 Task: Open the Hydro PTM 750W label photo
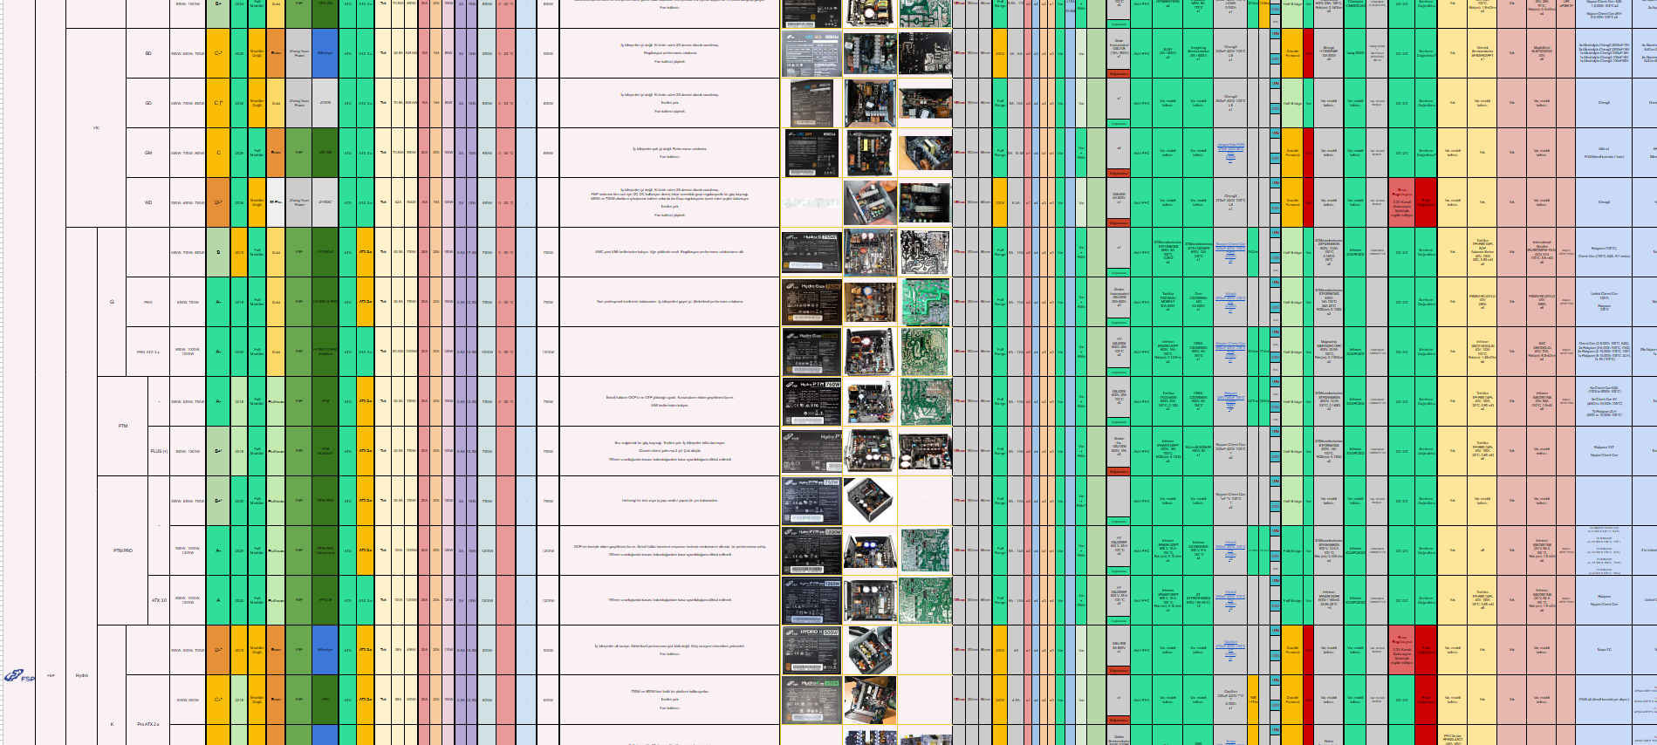tap(811, 402)
